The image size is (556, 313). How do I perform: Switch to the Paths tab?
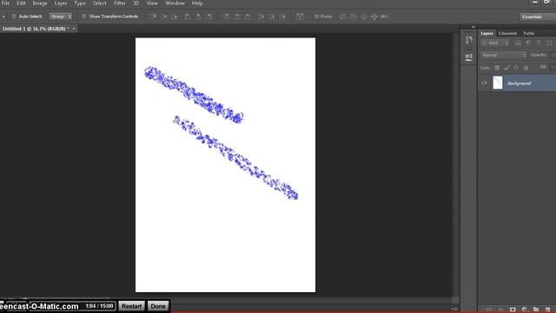pos(529,33)
